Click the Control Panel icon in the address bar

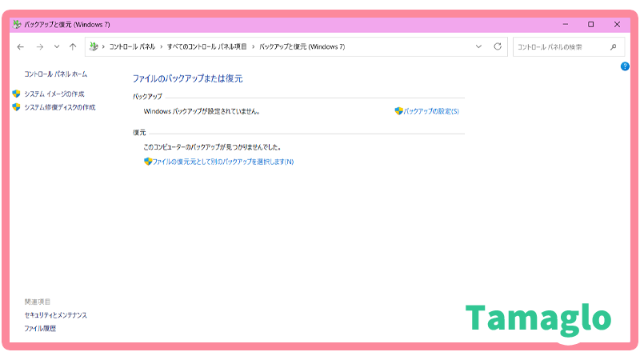coord(94,47)
